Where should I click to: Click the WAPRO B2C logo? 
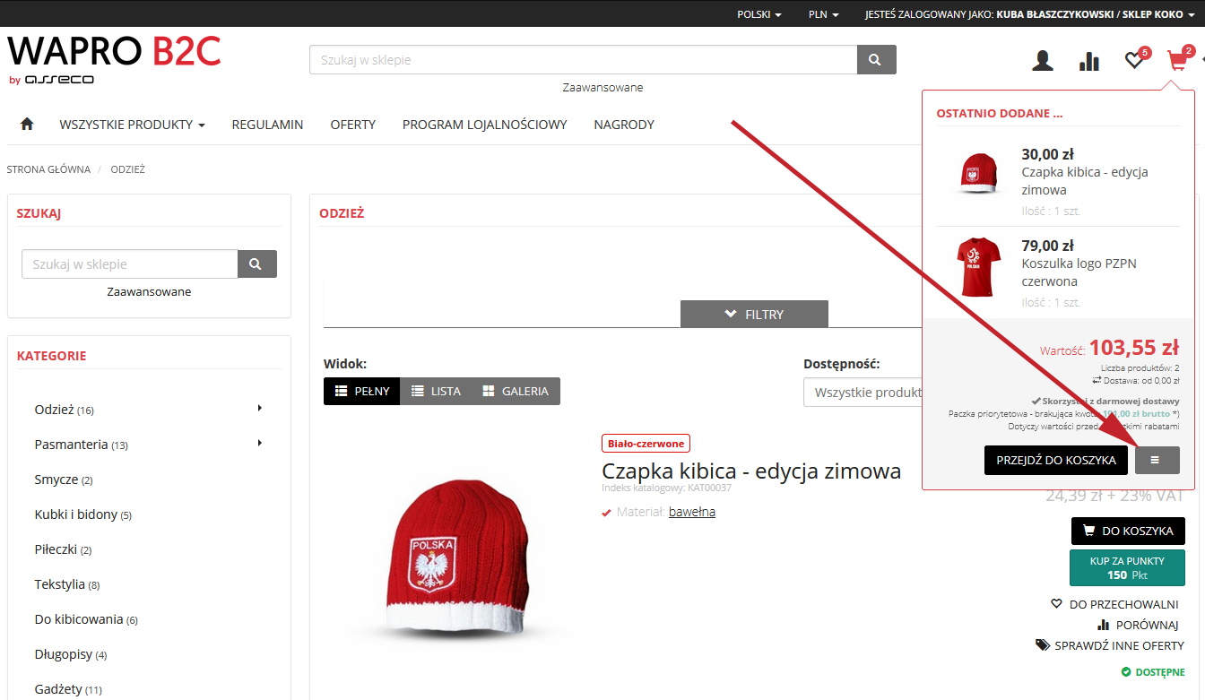tap(114, 59)
